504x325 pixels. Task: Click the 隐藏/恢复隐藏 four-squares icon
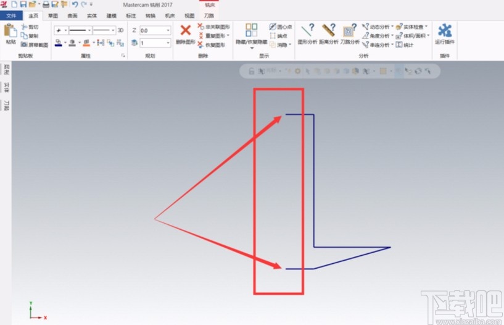(x=251, y=30)
